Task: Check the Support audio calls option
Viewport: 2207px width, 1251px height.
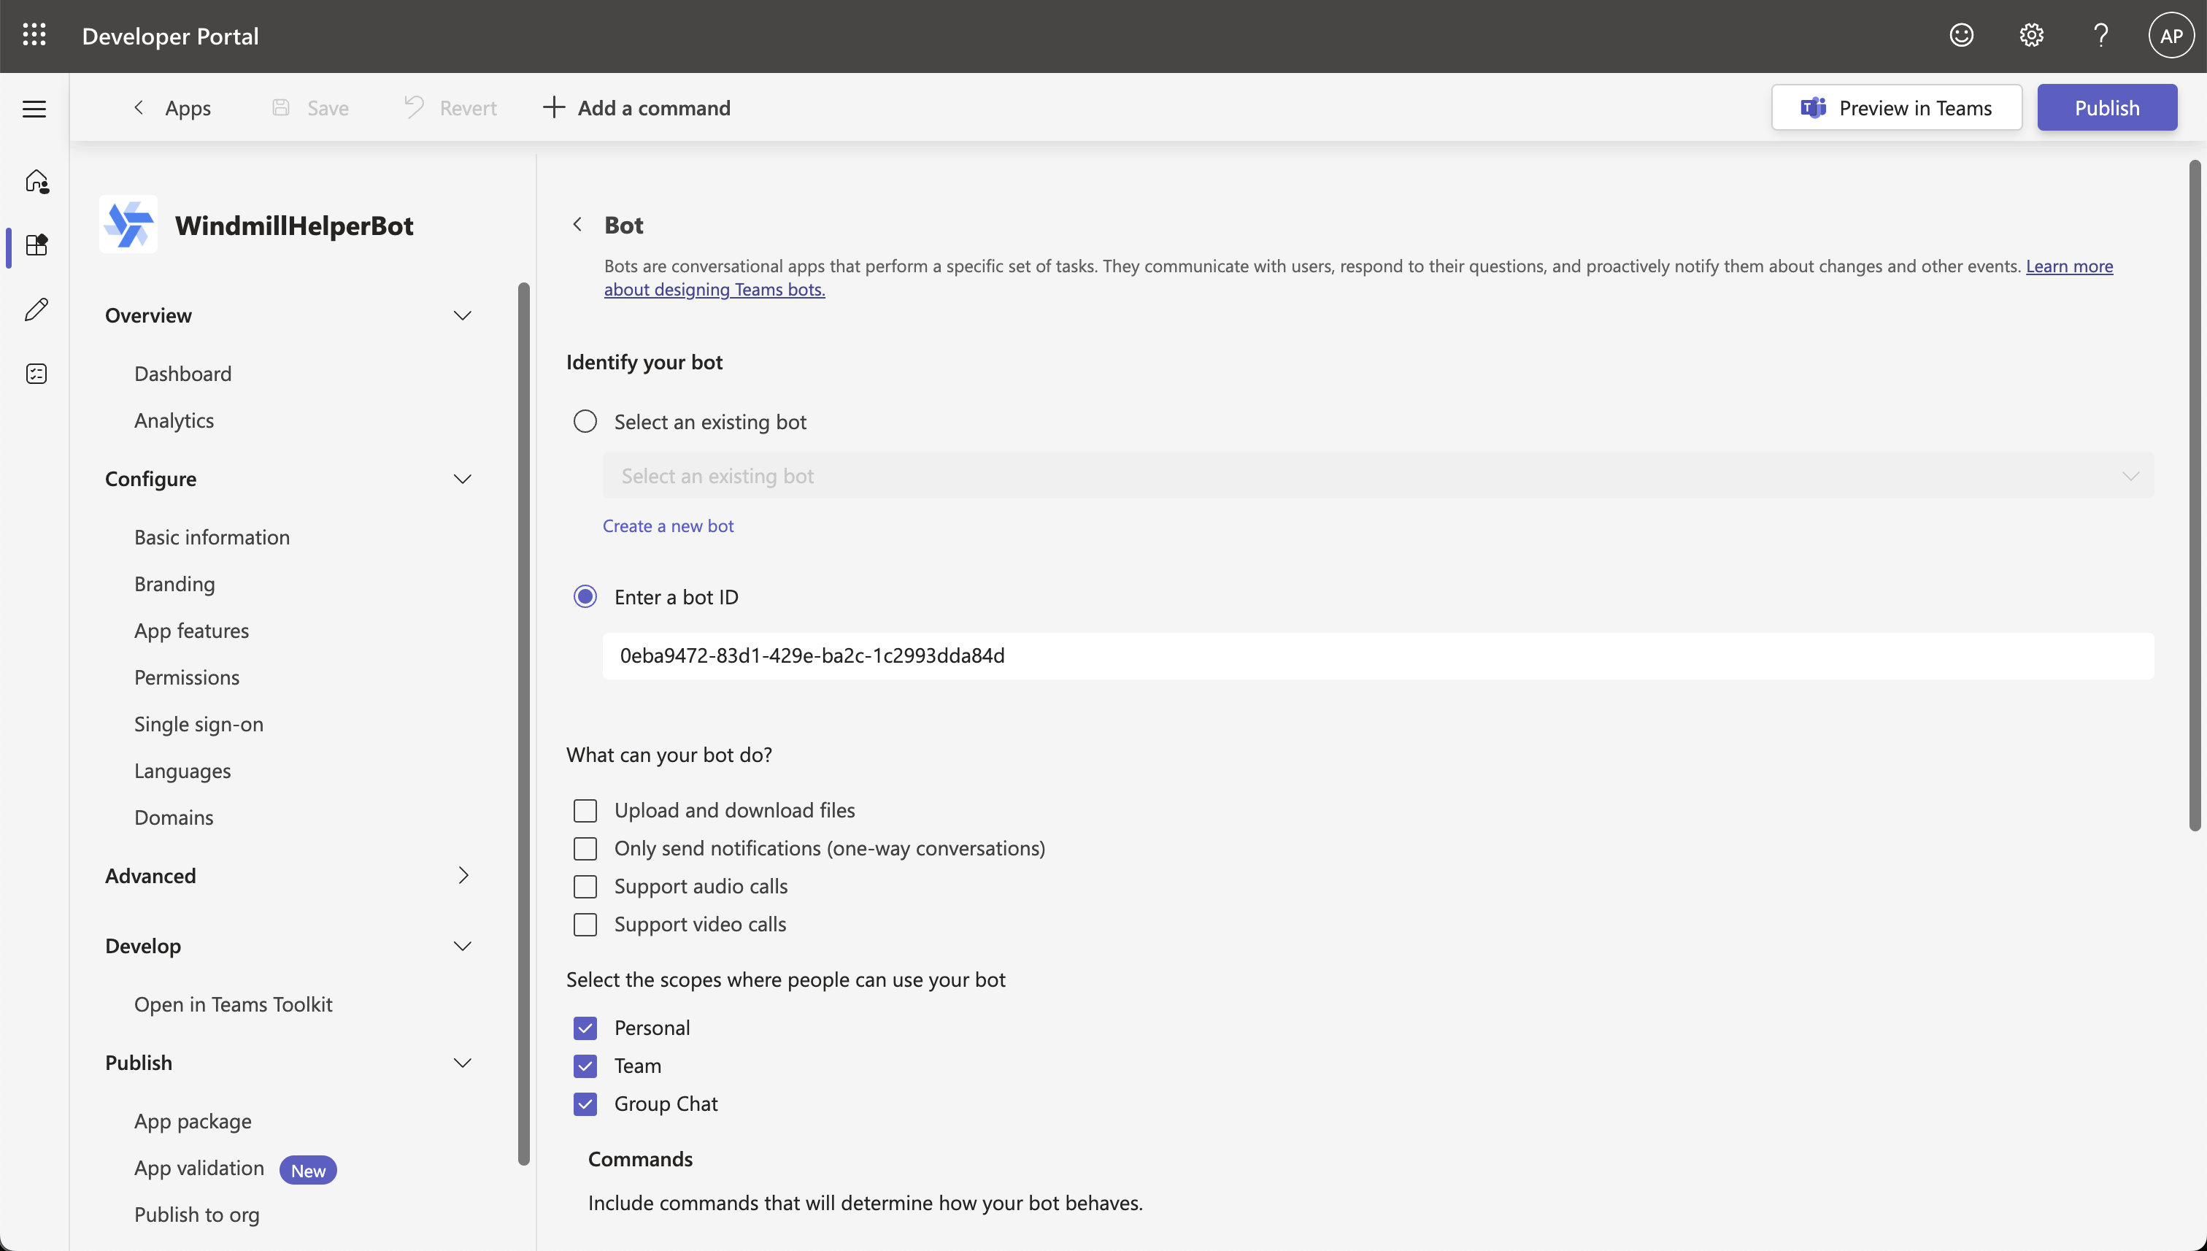Action: tap(585, 886)
